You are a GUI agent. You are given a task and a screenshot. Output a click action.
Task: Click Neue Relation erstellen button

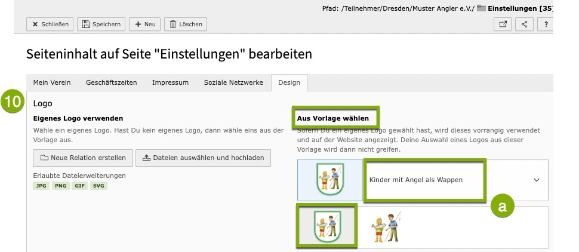click(83, 158)
